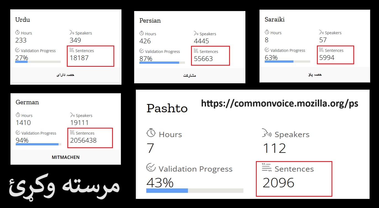Click the contribute button under Urdu card
The image size is (379, 208).
65,75
